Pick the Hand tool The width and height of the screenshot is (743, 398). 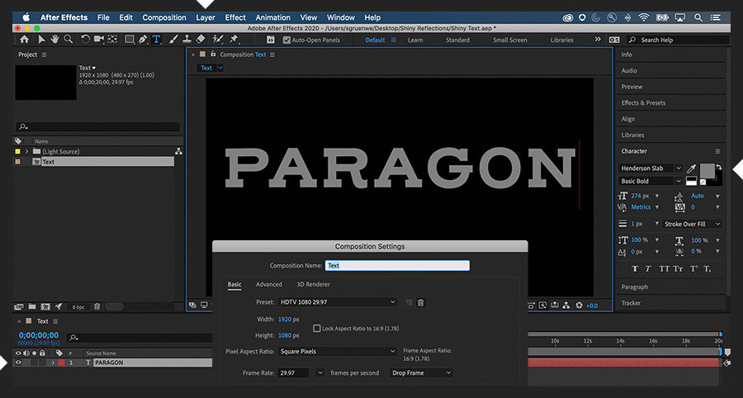(54, 39)
